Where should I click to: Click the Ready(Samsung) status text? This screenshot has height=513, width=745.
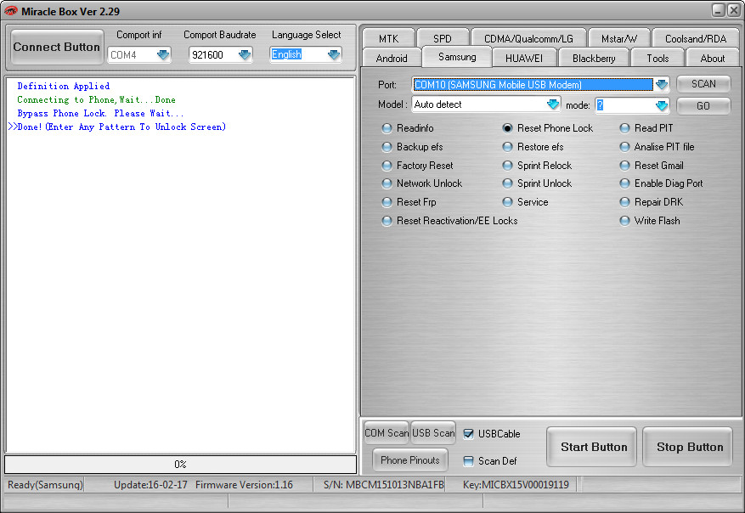pyautogui.click(x=45, y=485)
